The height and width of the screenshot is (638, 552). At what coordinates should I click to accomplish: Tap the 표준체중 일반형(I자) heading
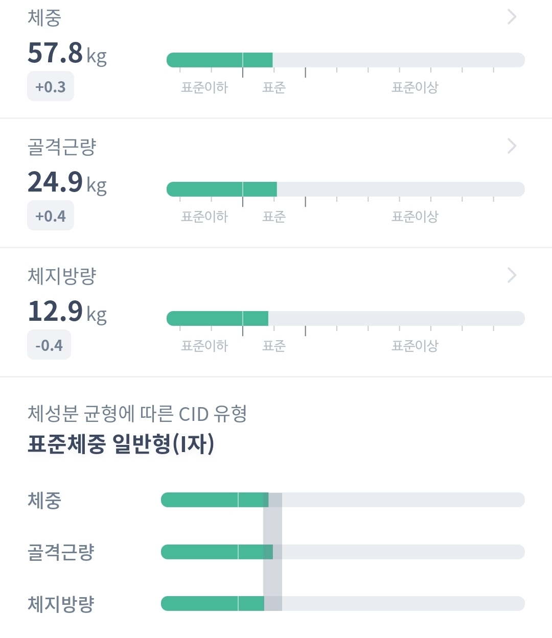coord(121,444)
